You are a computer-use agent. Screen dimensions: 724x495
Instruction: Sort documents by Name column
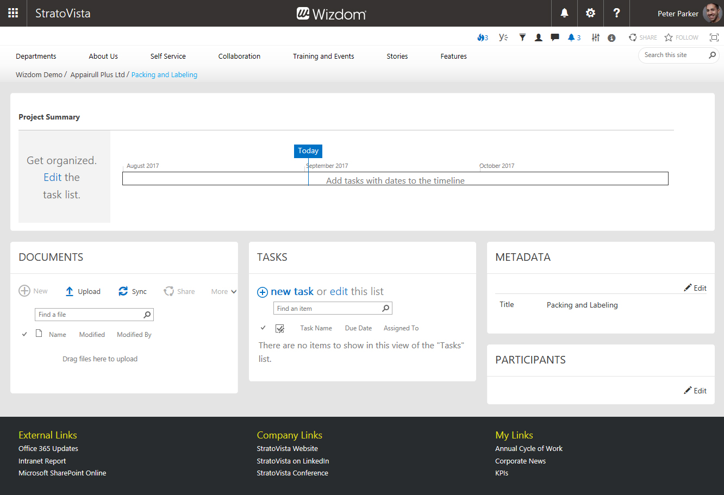point(58,335)
